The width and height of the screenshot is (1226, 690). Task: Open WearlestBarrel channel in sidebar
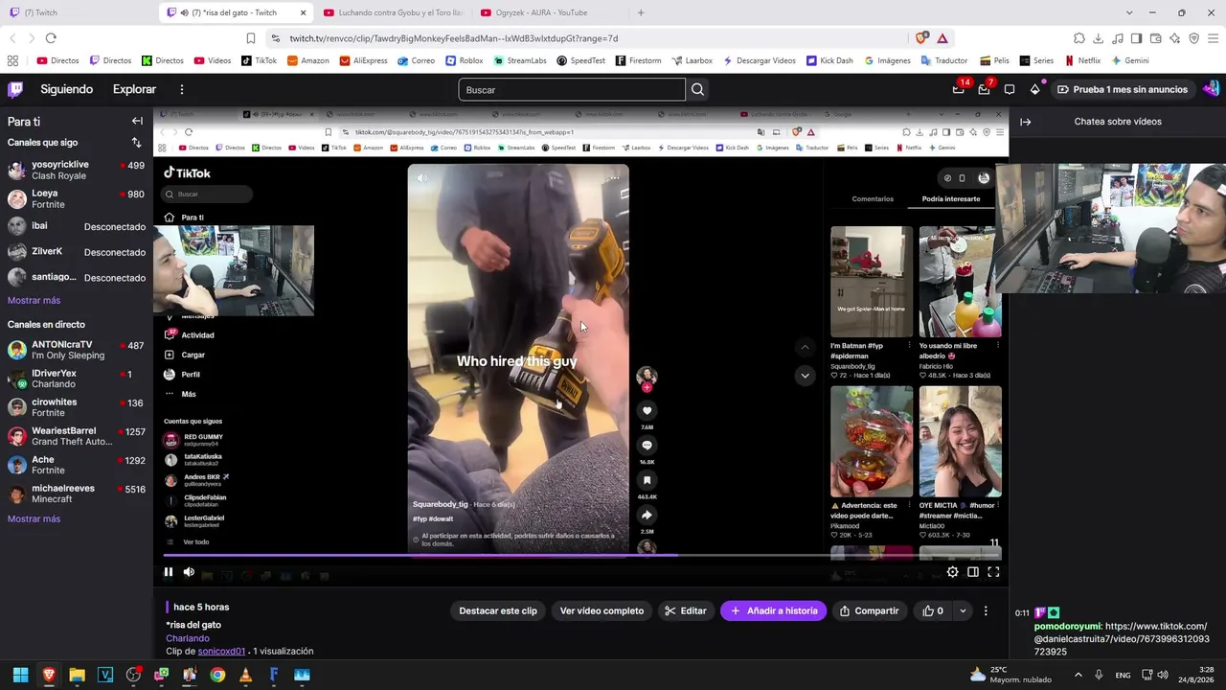[76, 436]
